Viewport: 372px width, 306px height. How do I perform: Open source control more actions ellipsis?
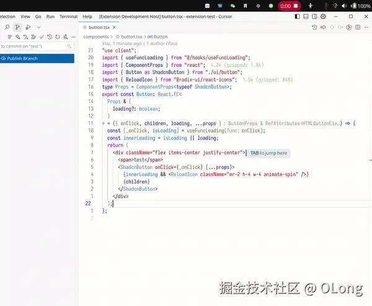[74, 37]
